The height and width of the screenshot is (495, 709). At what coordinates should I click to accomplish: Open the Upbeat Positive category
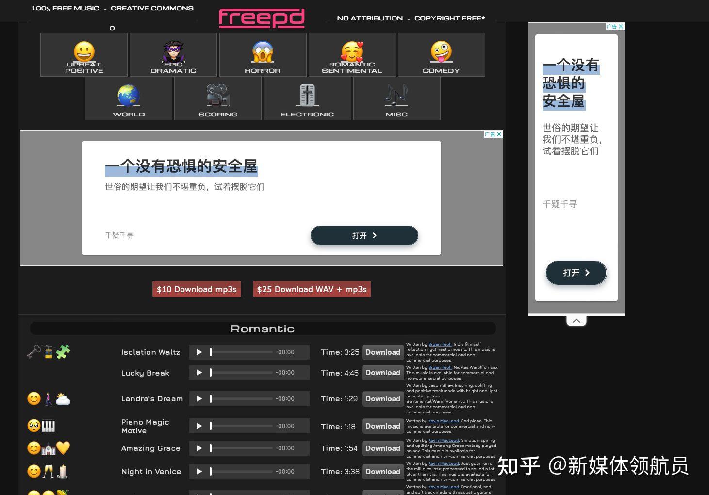click(x=84, y=55)
